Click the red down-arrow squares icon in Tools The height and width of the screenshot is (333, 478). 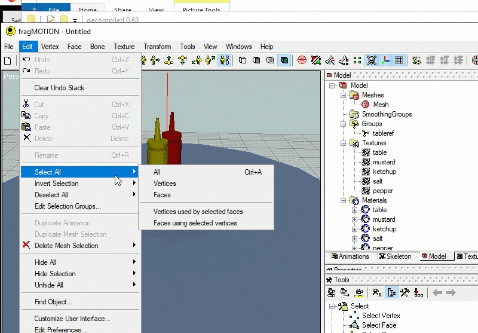pos(418,293)
